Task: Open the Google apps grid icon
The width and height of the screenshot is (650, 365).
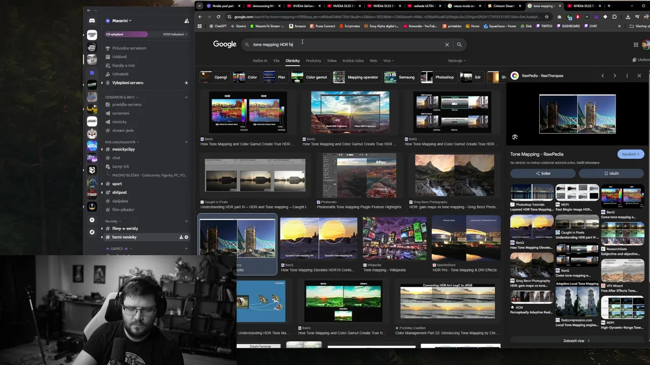Action: coord(636,45)
